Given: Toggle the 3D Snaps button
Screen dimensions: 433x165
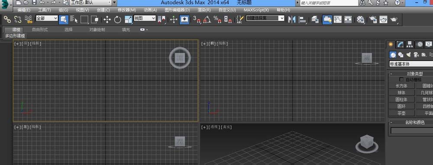Looking at the screenshot, I should (x=197, y=19).
